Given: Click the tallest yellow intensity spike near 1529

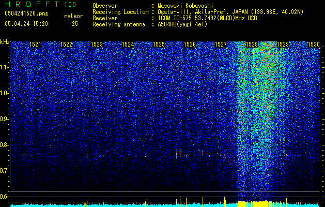Looking at the screenshot, I should [x=286, y=200].
